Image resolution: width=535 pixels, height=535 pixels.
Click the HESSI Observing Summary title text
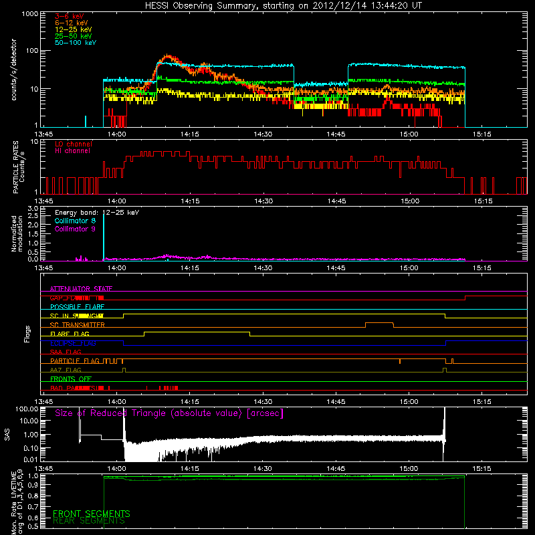pyautogui.click(x=284, y=6)
